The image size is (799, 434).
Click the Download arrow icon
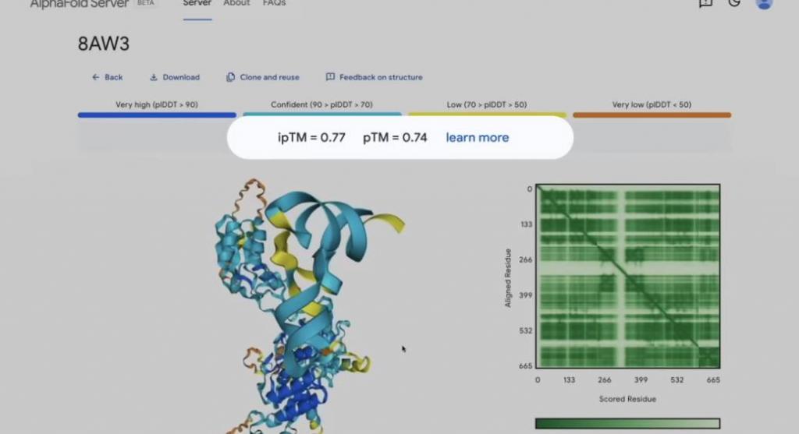tap(154, 77)
